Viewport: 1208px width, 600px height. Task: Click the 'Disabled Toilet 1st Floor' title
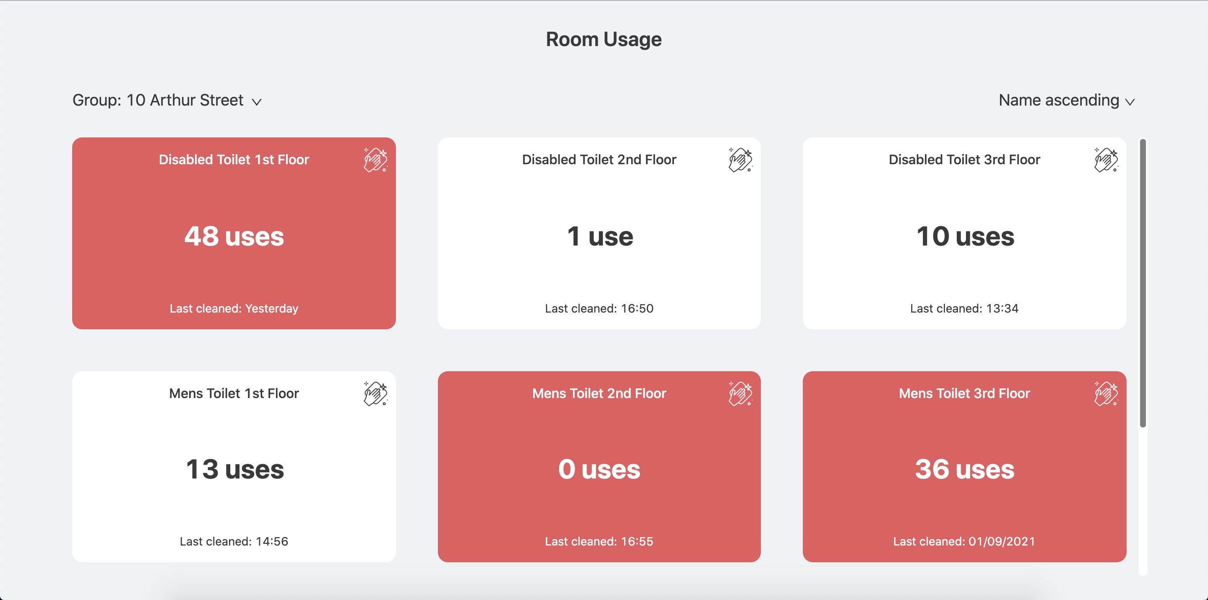(x=234, y=160)
